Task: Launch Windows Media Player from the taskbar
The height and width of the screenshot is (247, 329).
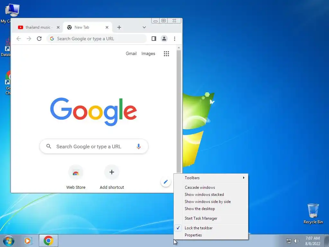Action: pyautogui.click(x=28, y=241)
